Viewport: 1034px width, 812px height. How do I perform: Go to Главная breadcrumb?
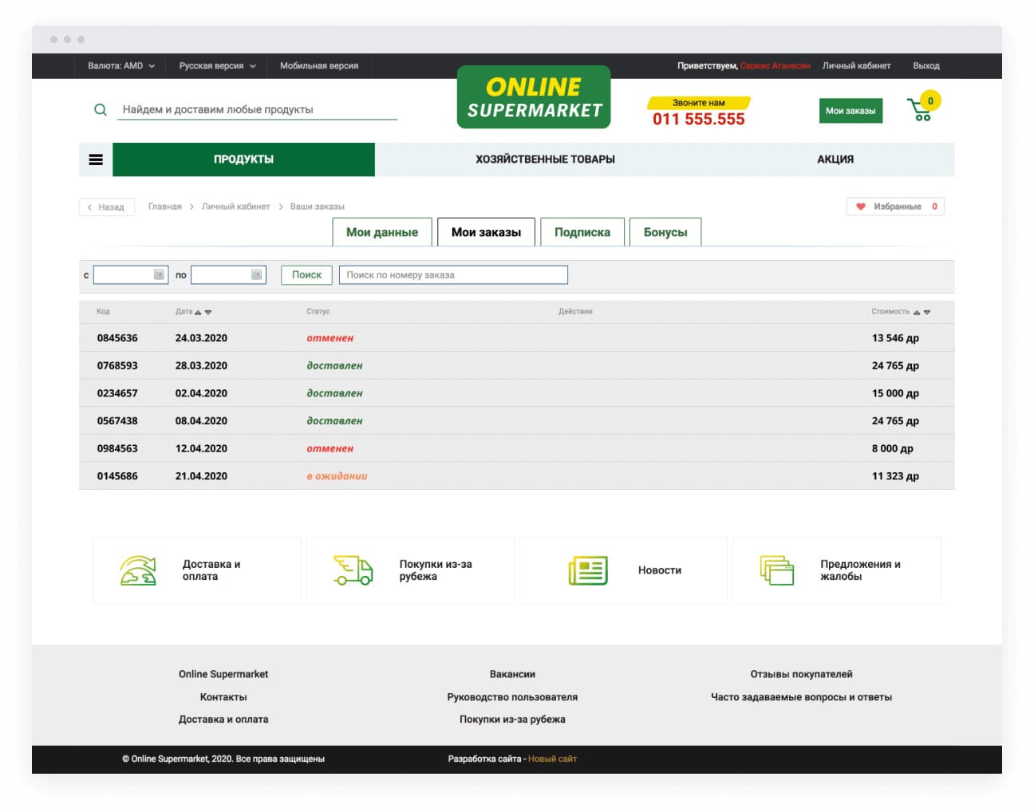165,207
